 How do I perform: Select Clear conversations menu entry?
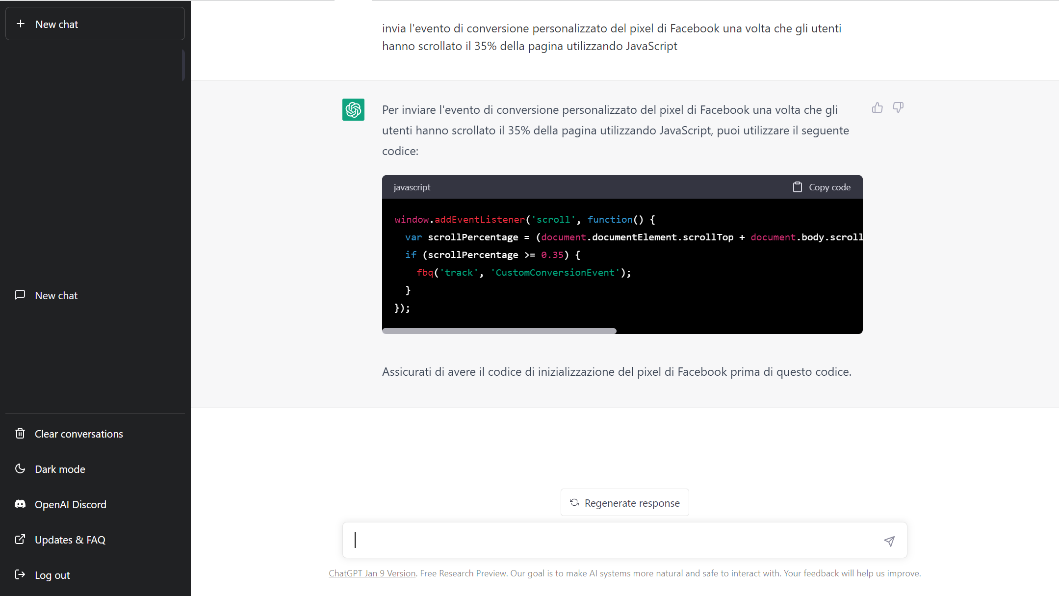[78, 434]
